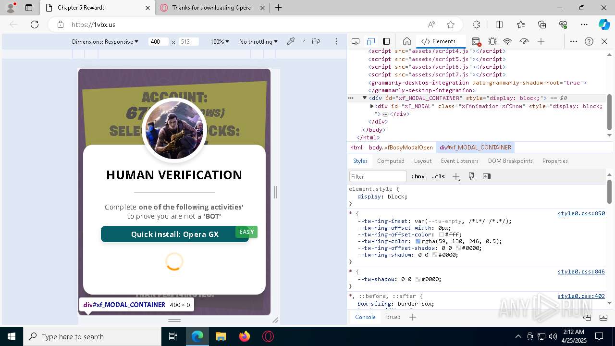Click the rotate device icon in device toolbar
The width and height of the screenshot is (615, 346).
coord(316,41)
